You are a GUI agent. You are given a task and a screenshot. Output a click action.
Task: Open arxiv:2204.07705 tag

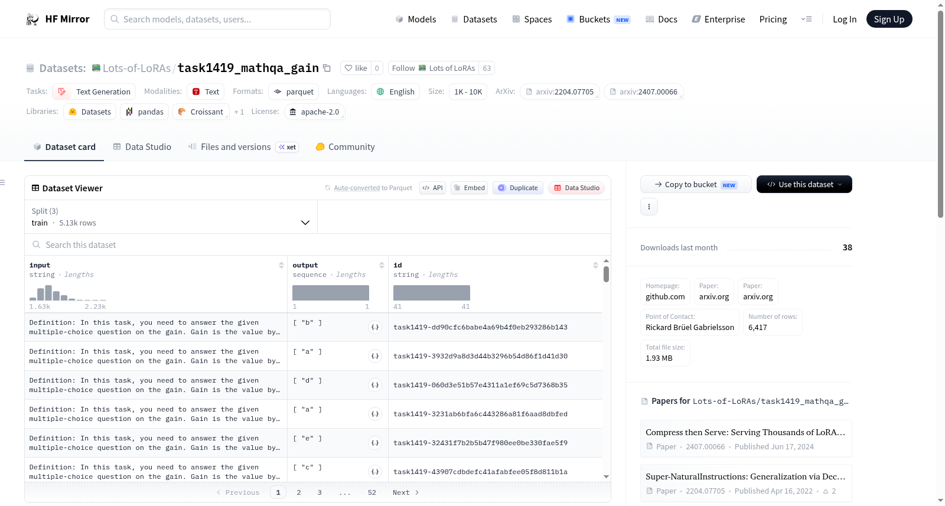coord(560,92)
